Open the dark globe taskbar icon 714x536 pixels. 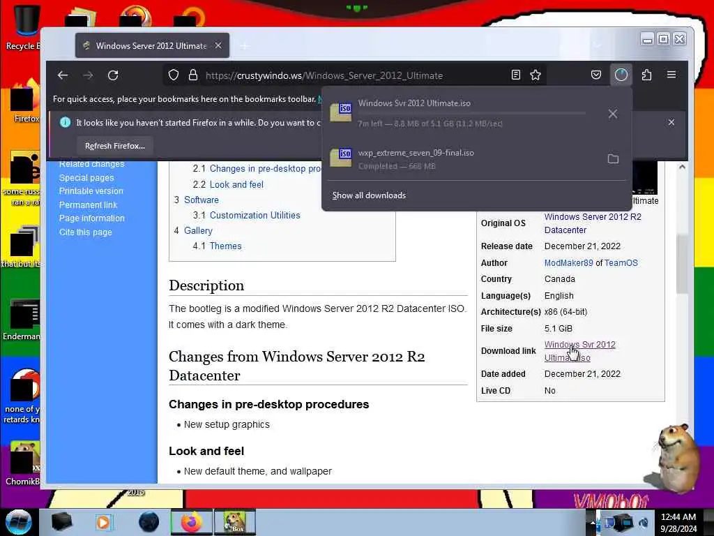(x=149, y=522)
